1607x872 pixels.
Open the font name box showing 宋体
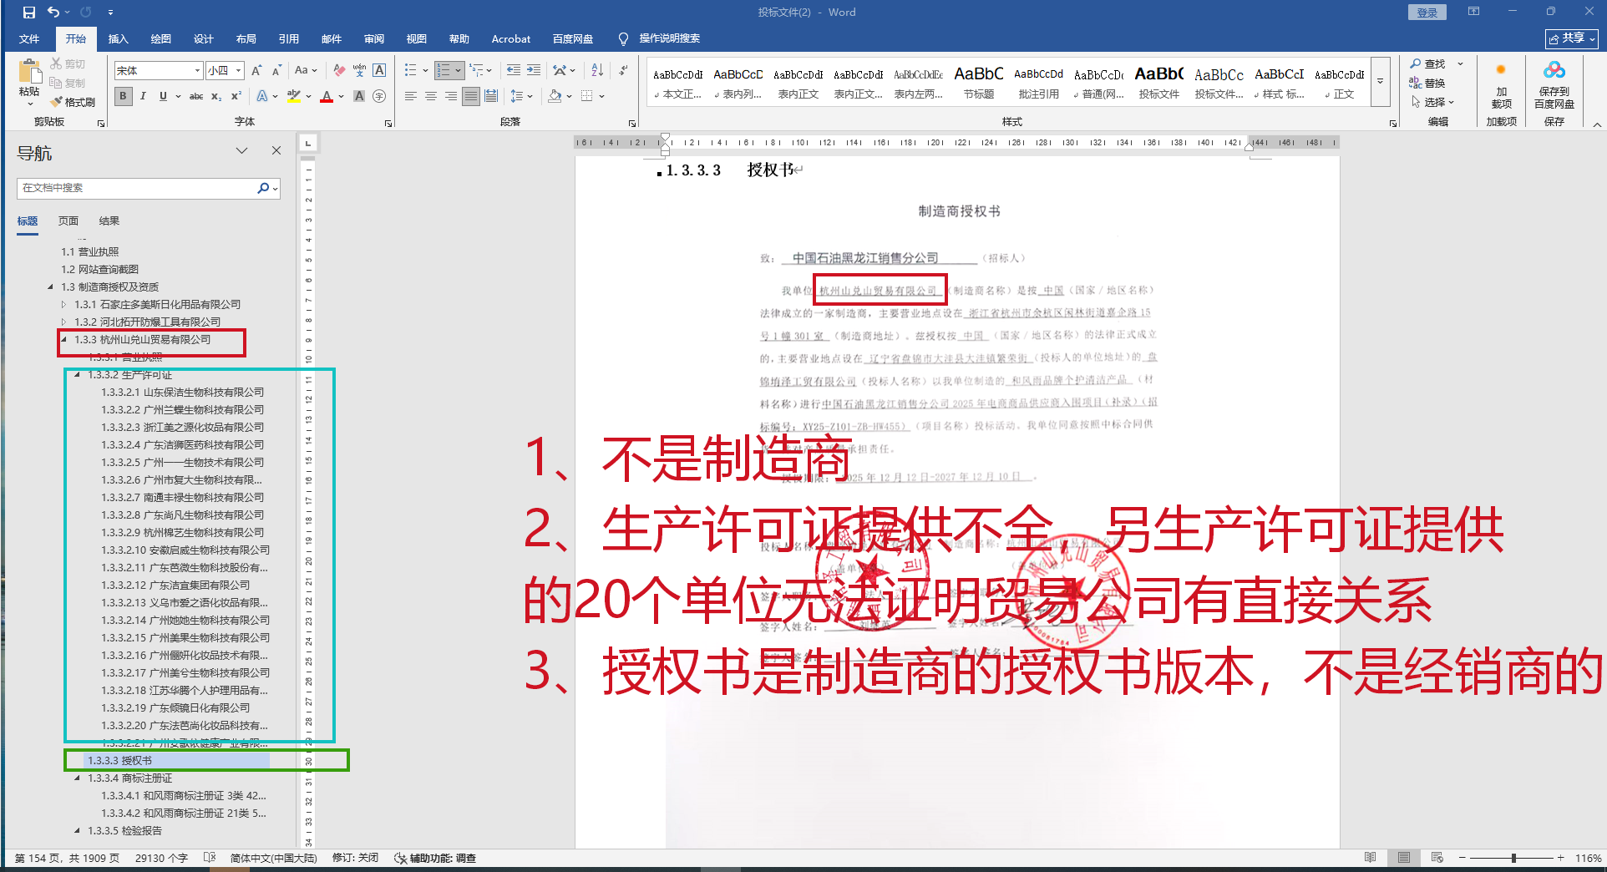(159, 71)
